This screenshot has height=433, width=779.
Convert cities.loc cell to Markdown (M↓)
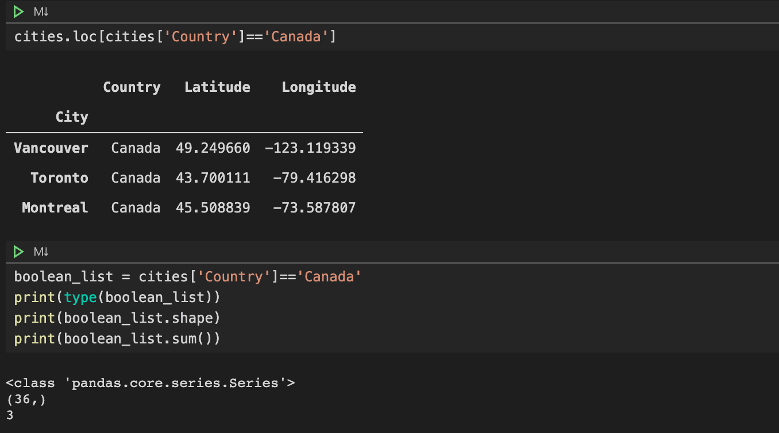[41, 11]
